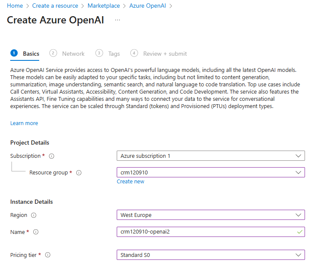Click the Resource group info icon
The height and width of the screenshot is (265, 328).
pyautogui.click(x=79, y=173)
